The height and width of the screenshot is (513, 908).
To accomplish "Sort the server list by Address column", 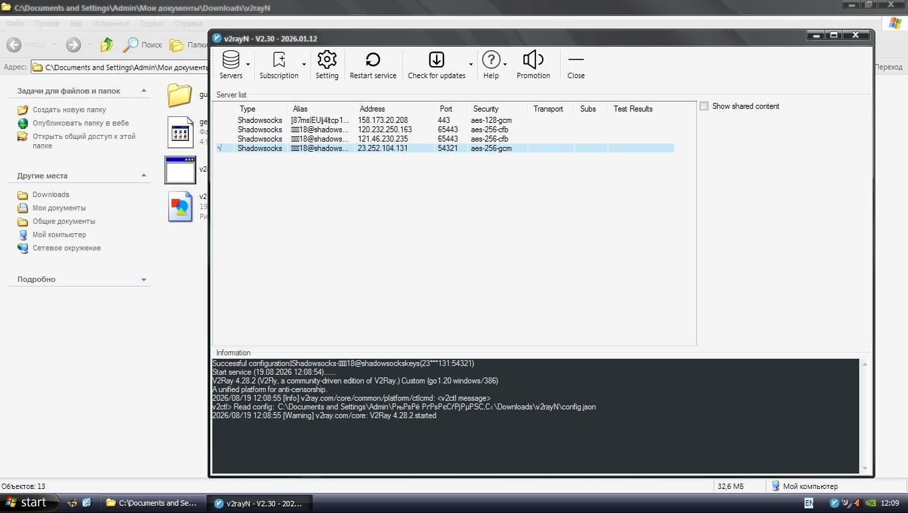I will click(394, 109).
